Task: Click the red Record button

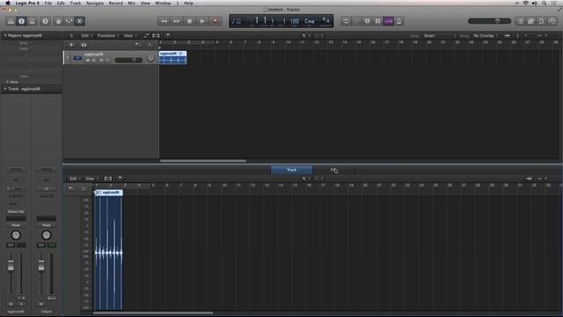Action: coord(215,21)
